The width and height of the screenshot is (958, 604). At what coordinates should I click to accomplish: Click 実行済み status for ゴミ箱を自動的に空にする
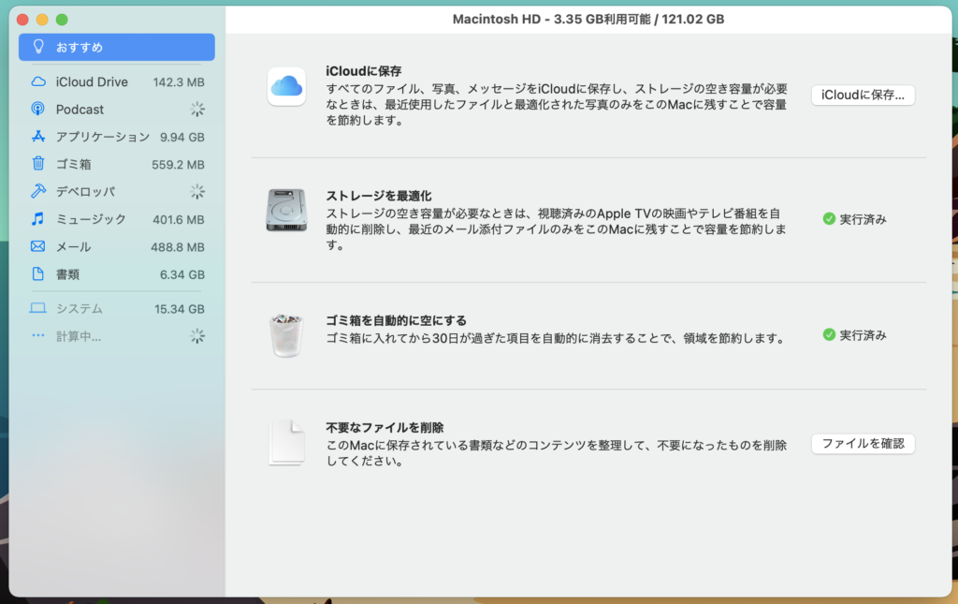tap(863, 334)
